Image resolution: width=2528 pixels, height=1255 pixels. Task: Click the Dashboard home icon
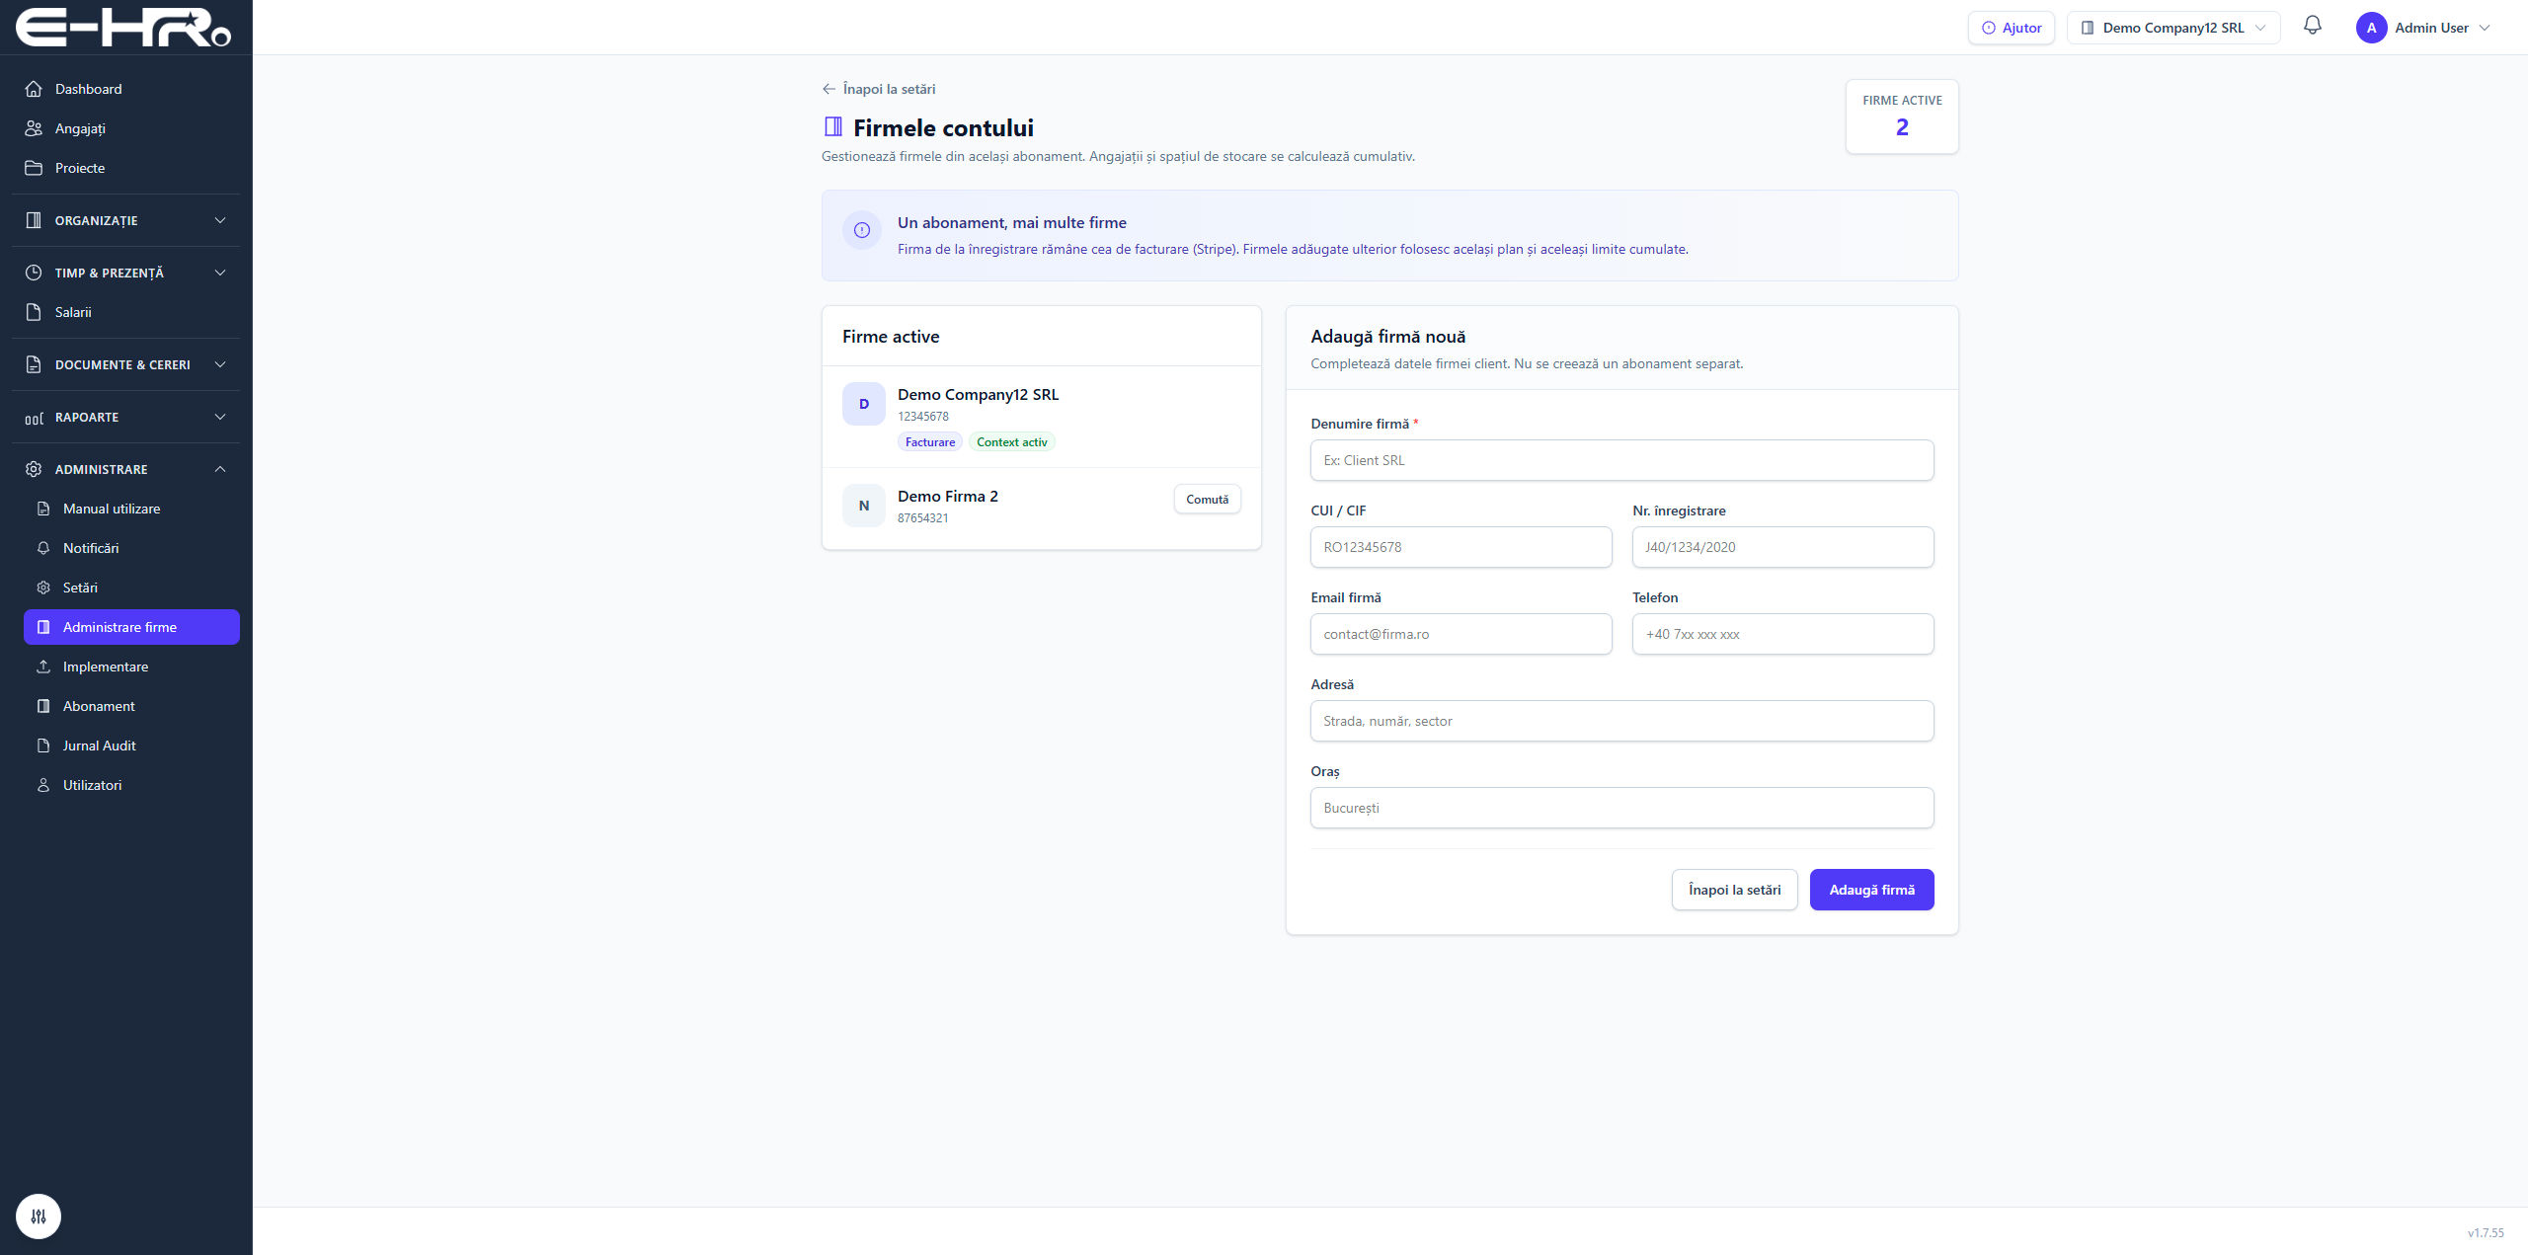[x=34, y=89]
